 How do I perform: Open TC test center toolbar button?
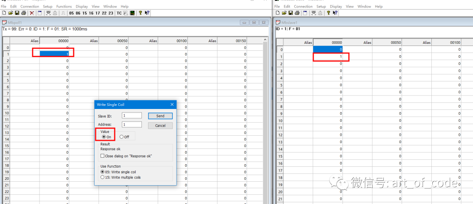(x=119, y=13)
